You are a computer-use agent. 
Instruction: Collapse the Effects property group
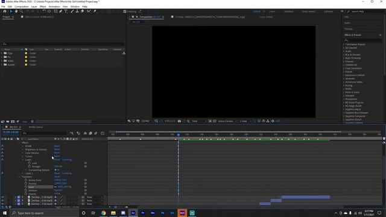(20, 143)
